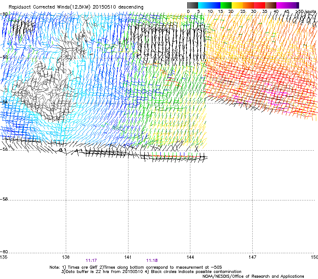Click the '25' legend scale label
Screen dimensions: 318x279
pyautogui.click(x=243, y=12)
